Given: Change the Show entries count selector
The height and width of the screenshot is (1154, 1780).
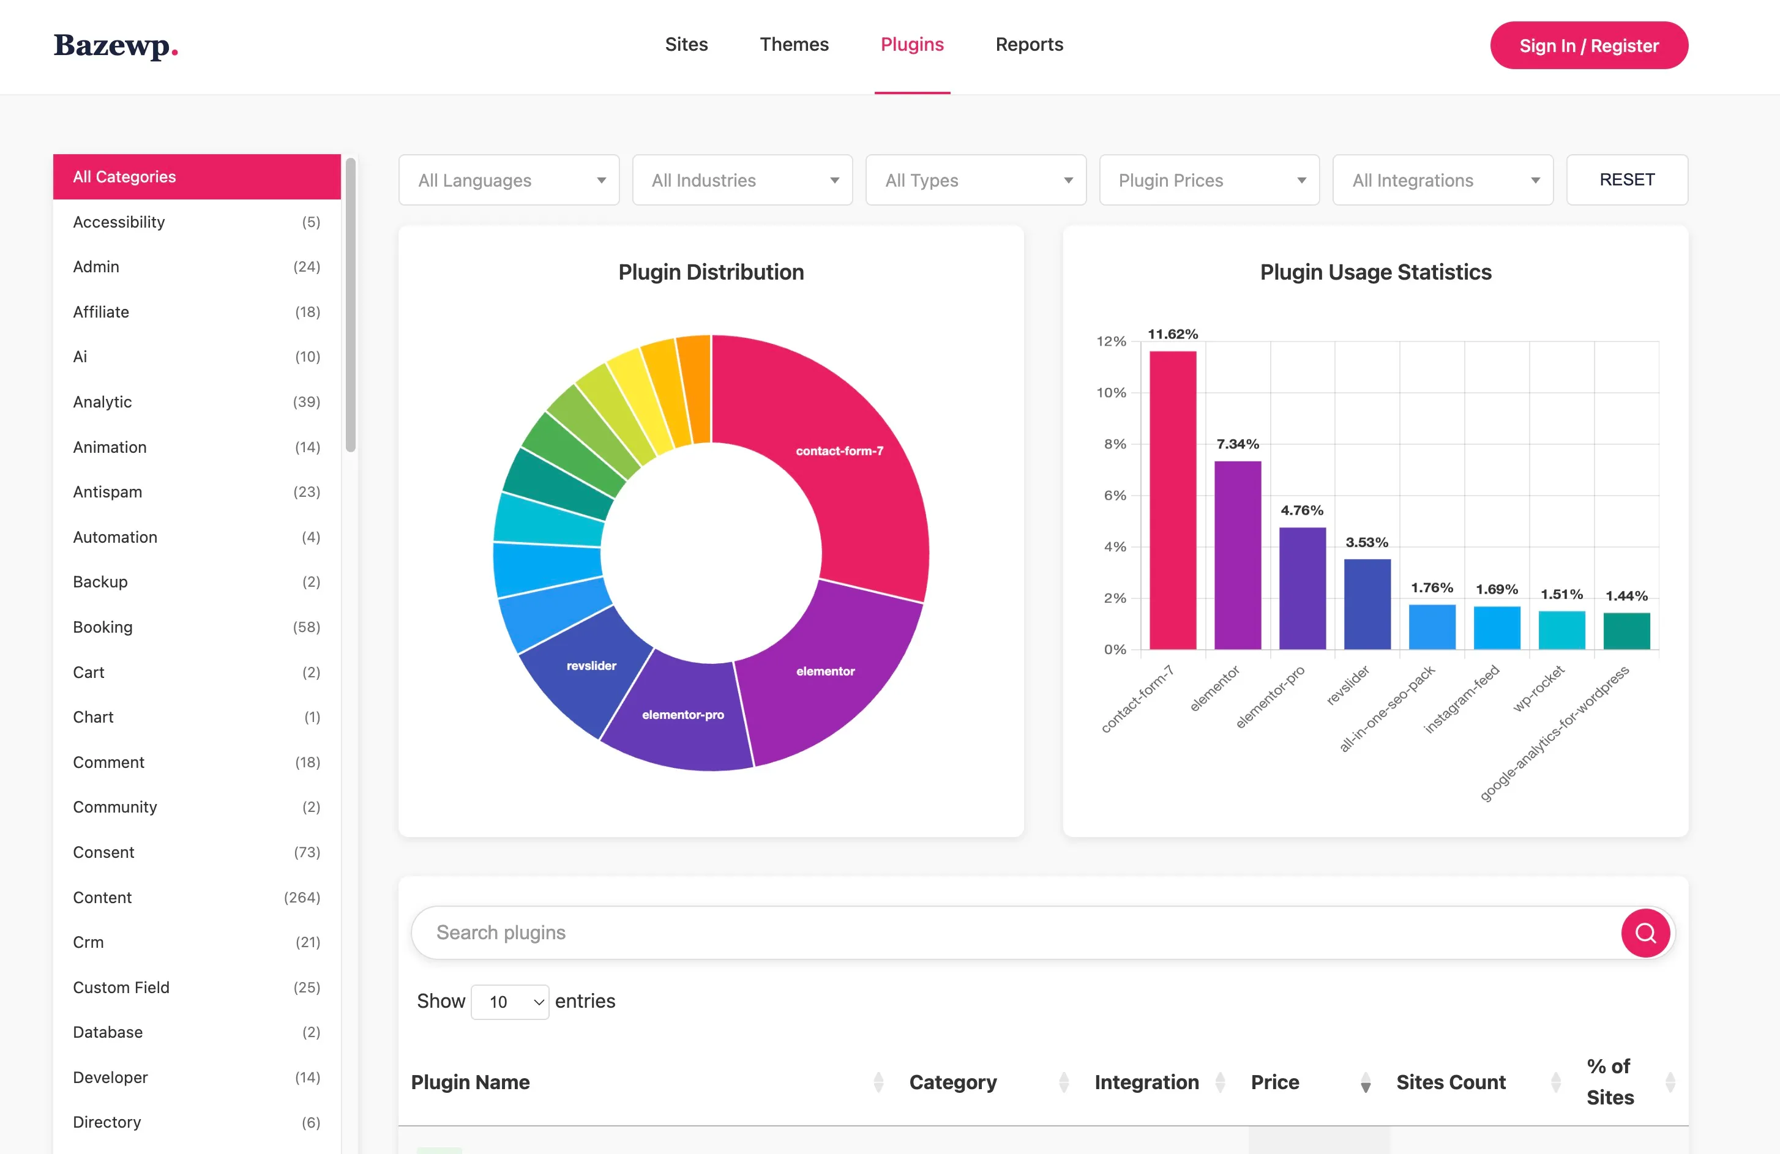Looking at the screenshot, I should 510,1002.
